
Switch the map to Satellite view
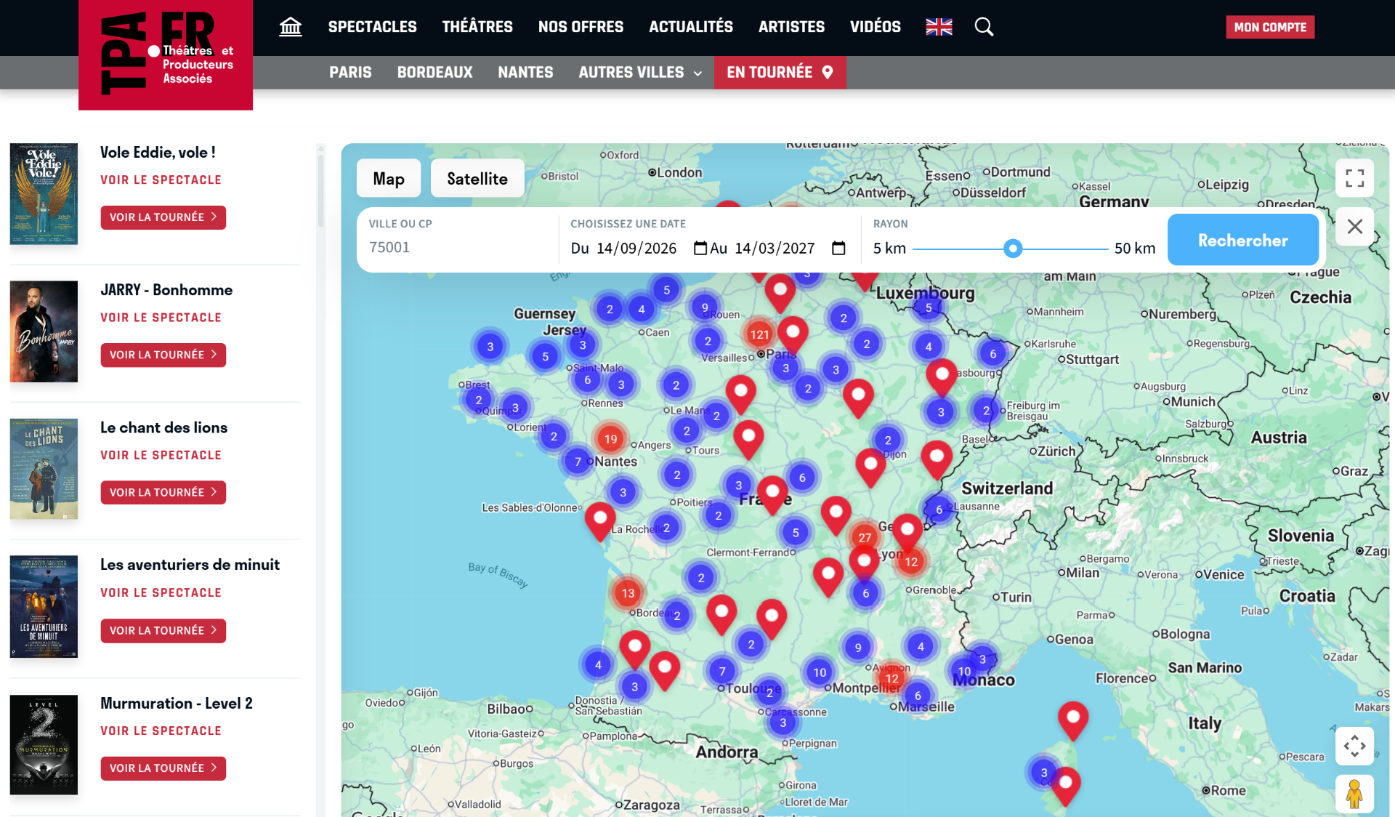point(477,178)
